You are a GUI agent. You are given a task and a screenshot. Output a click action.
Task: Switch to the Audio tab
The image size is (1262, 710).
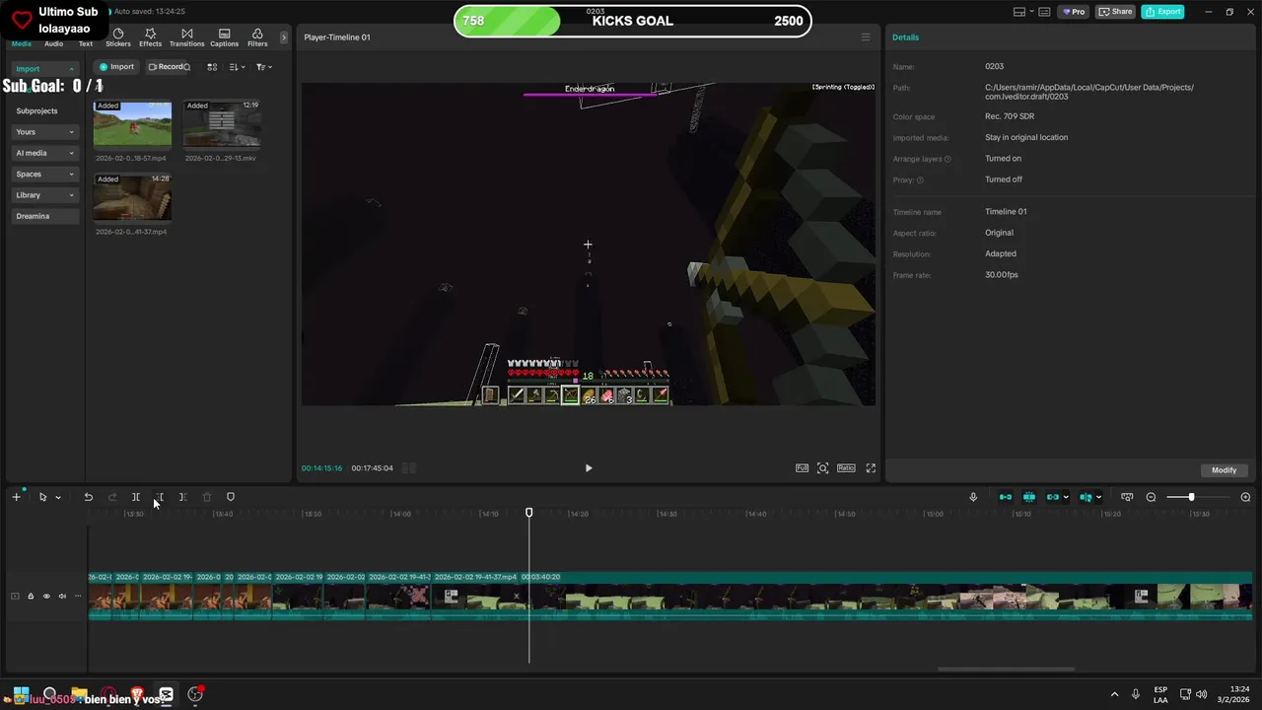[x=53, y=43]
